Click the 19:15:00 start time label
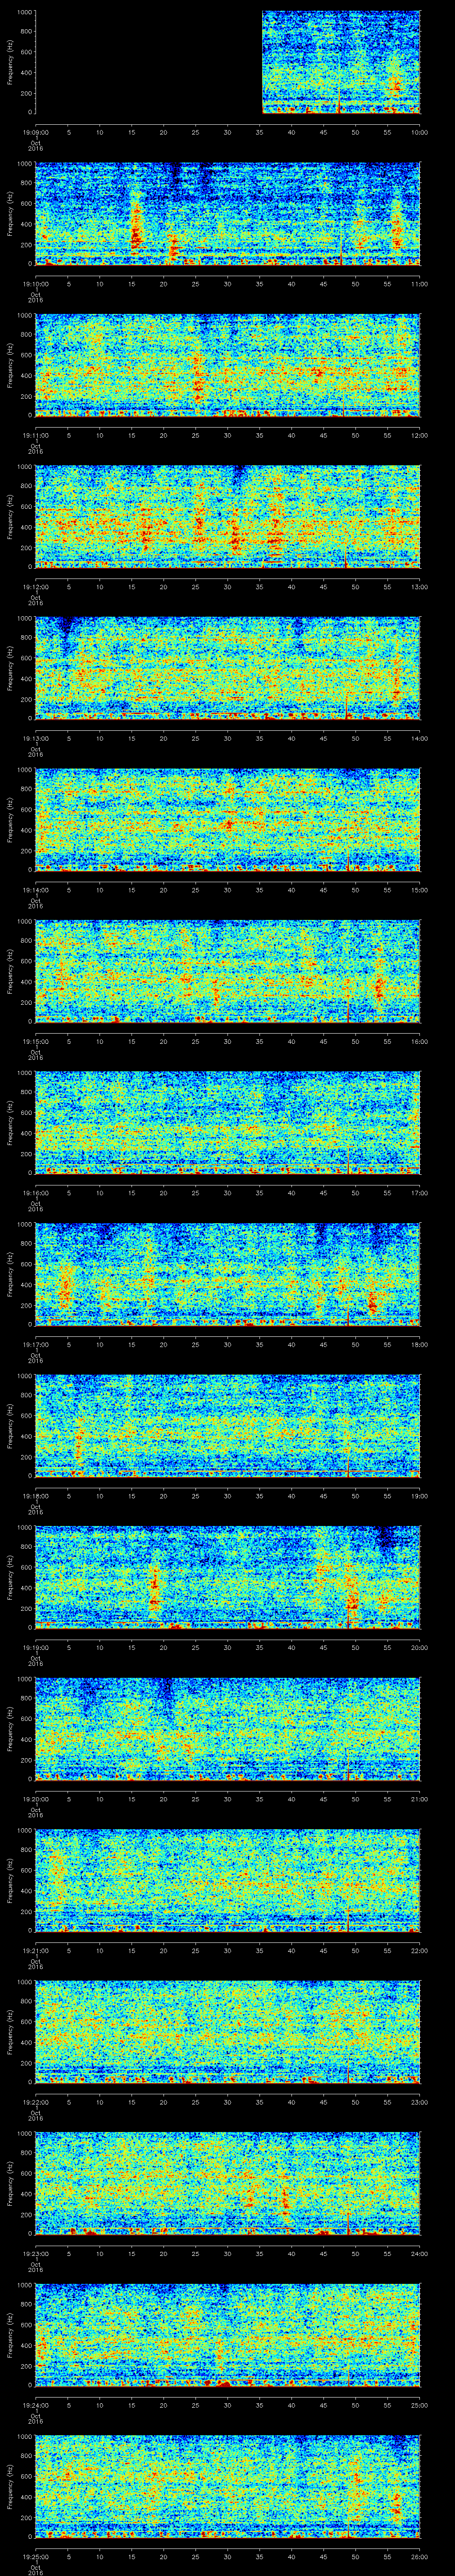Image resolution: width=455 pixels, height=2576 pixels. [35, 1041]
